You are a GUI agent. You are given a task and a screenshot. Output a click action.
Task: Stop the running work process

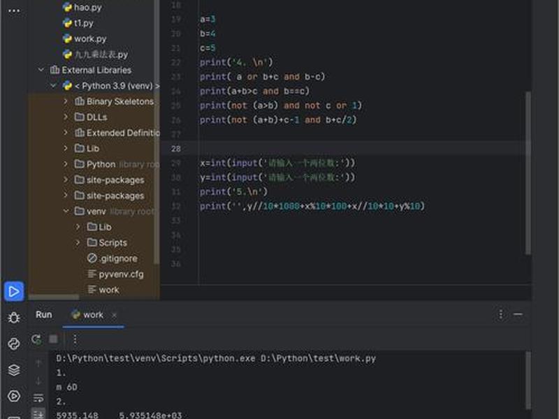(x=54, y=339)
